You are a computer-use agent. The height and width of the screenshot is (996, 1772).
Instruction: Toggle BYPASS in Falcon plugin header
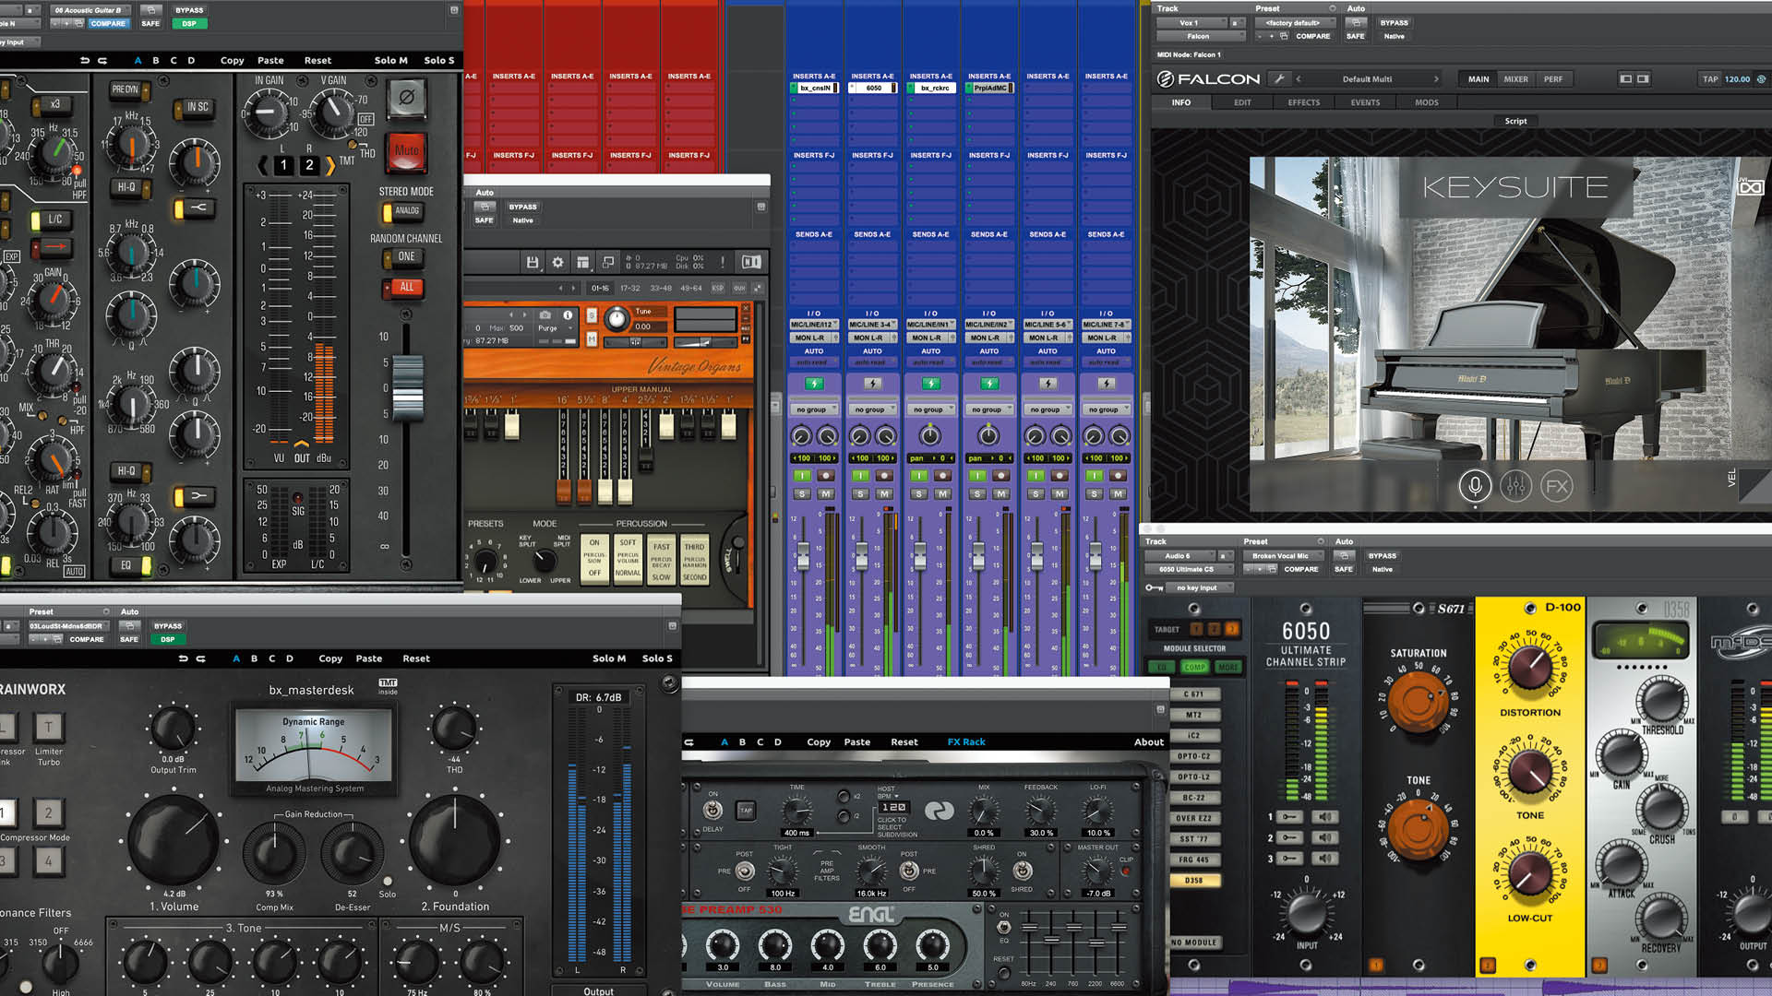coord(1394,23)
